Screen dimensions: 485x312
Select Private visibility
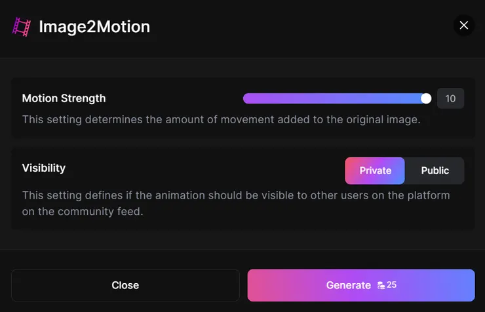375,170
